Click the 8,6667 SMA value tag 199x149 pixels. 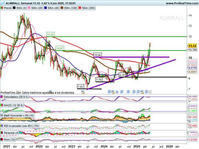pyautogui.click(x=193, y=72)
